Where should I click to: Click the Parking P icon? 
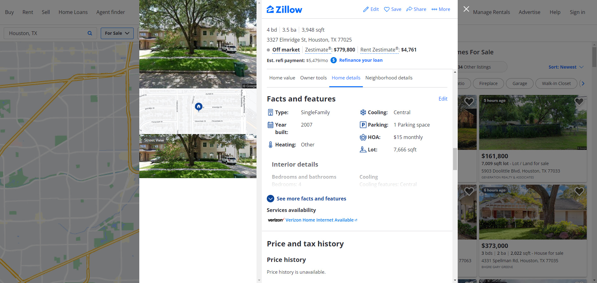coord(363,125)
